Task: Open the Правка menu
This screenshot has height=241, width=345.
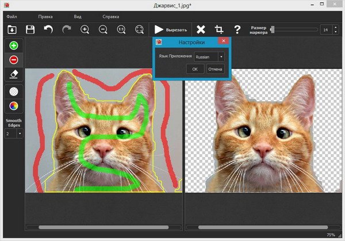Action: click(x=45, y=17)
